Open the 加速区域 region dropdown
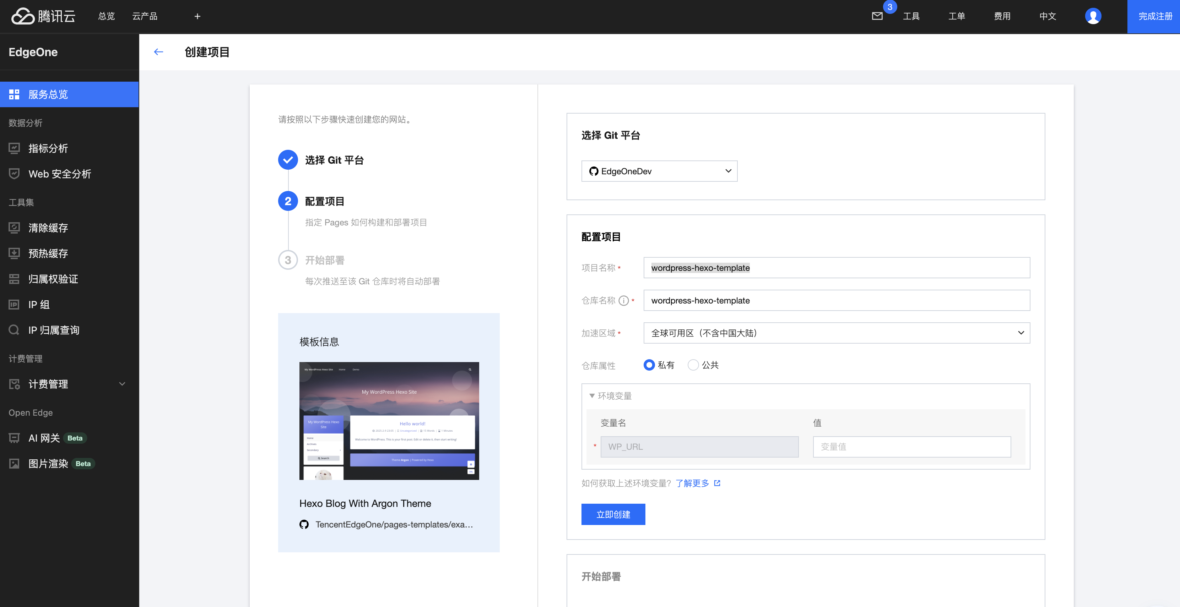1180x607 pixels. point(837,333)
